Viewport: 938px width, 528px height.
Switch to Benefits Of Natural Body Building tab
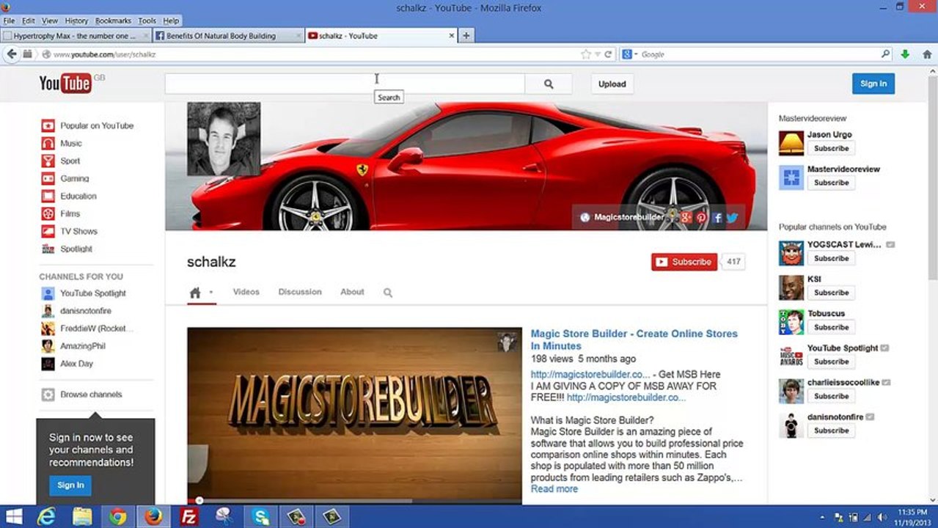coord(228,36)
